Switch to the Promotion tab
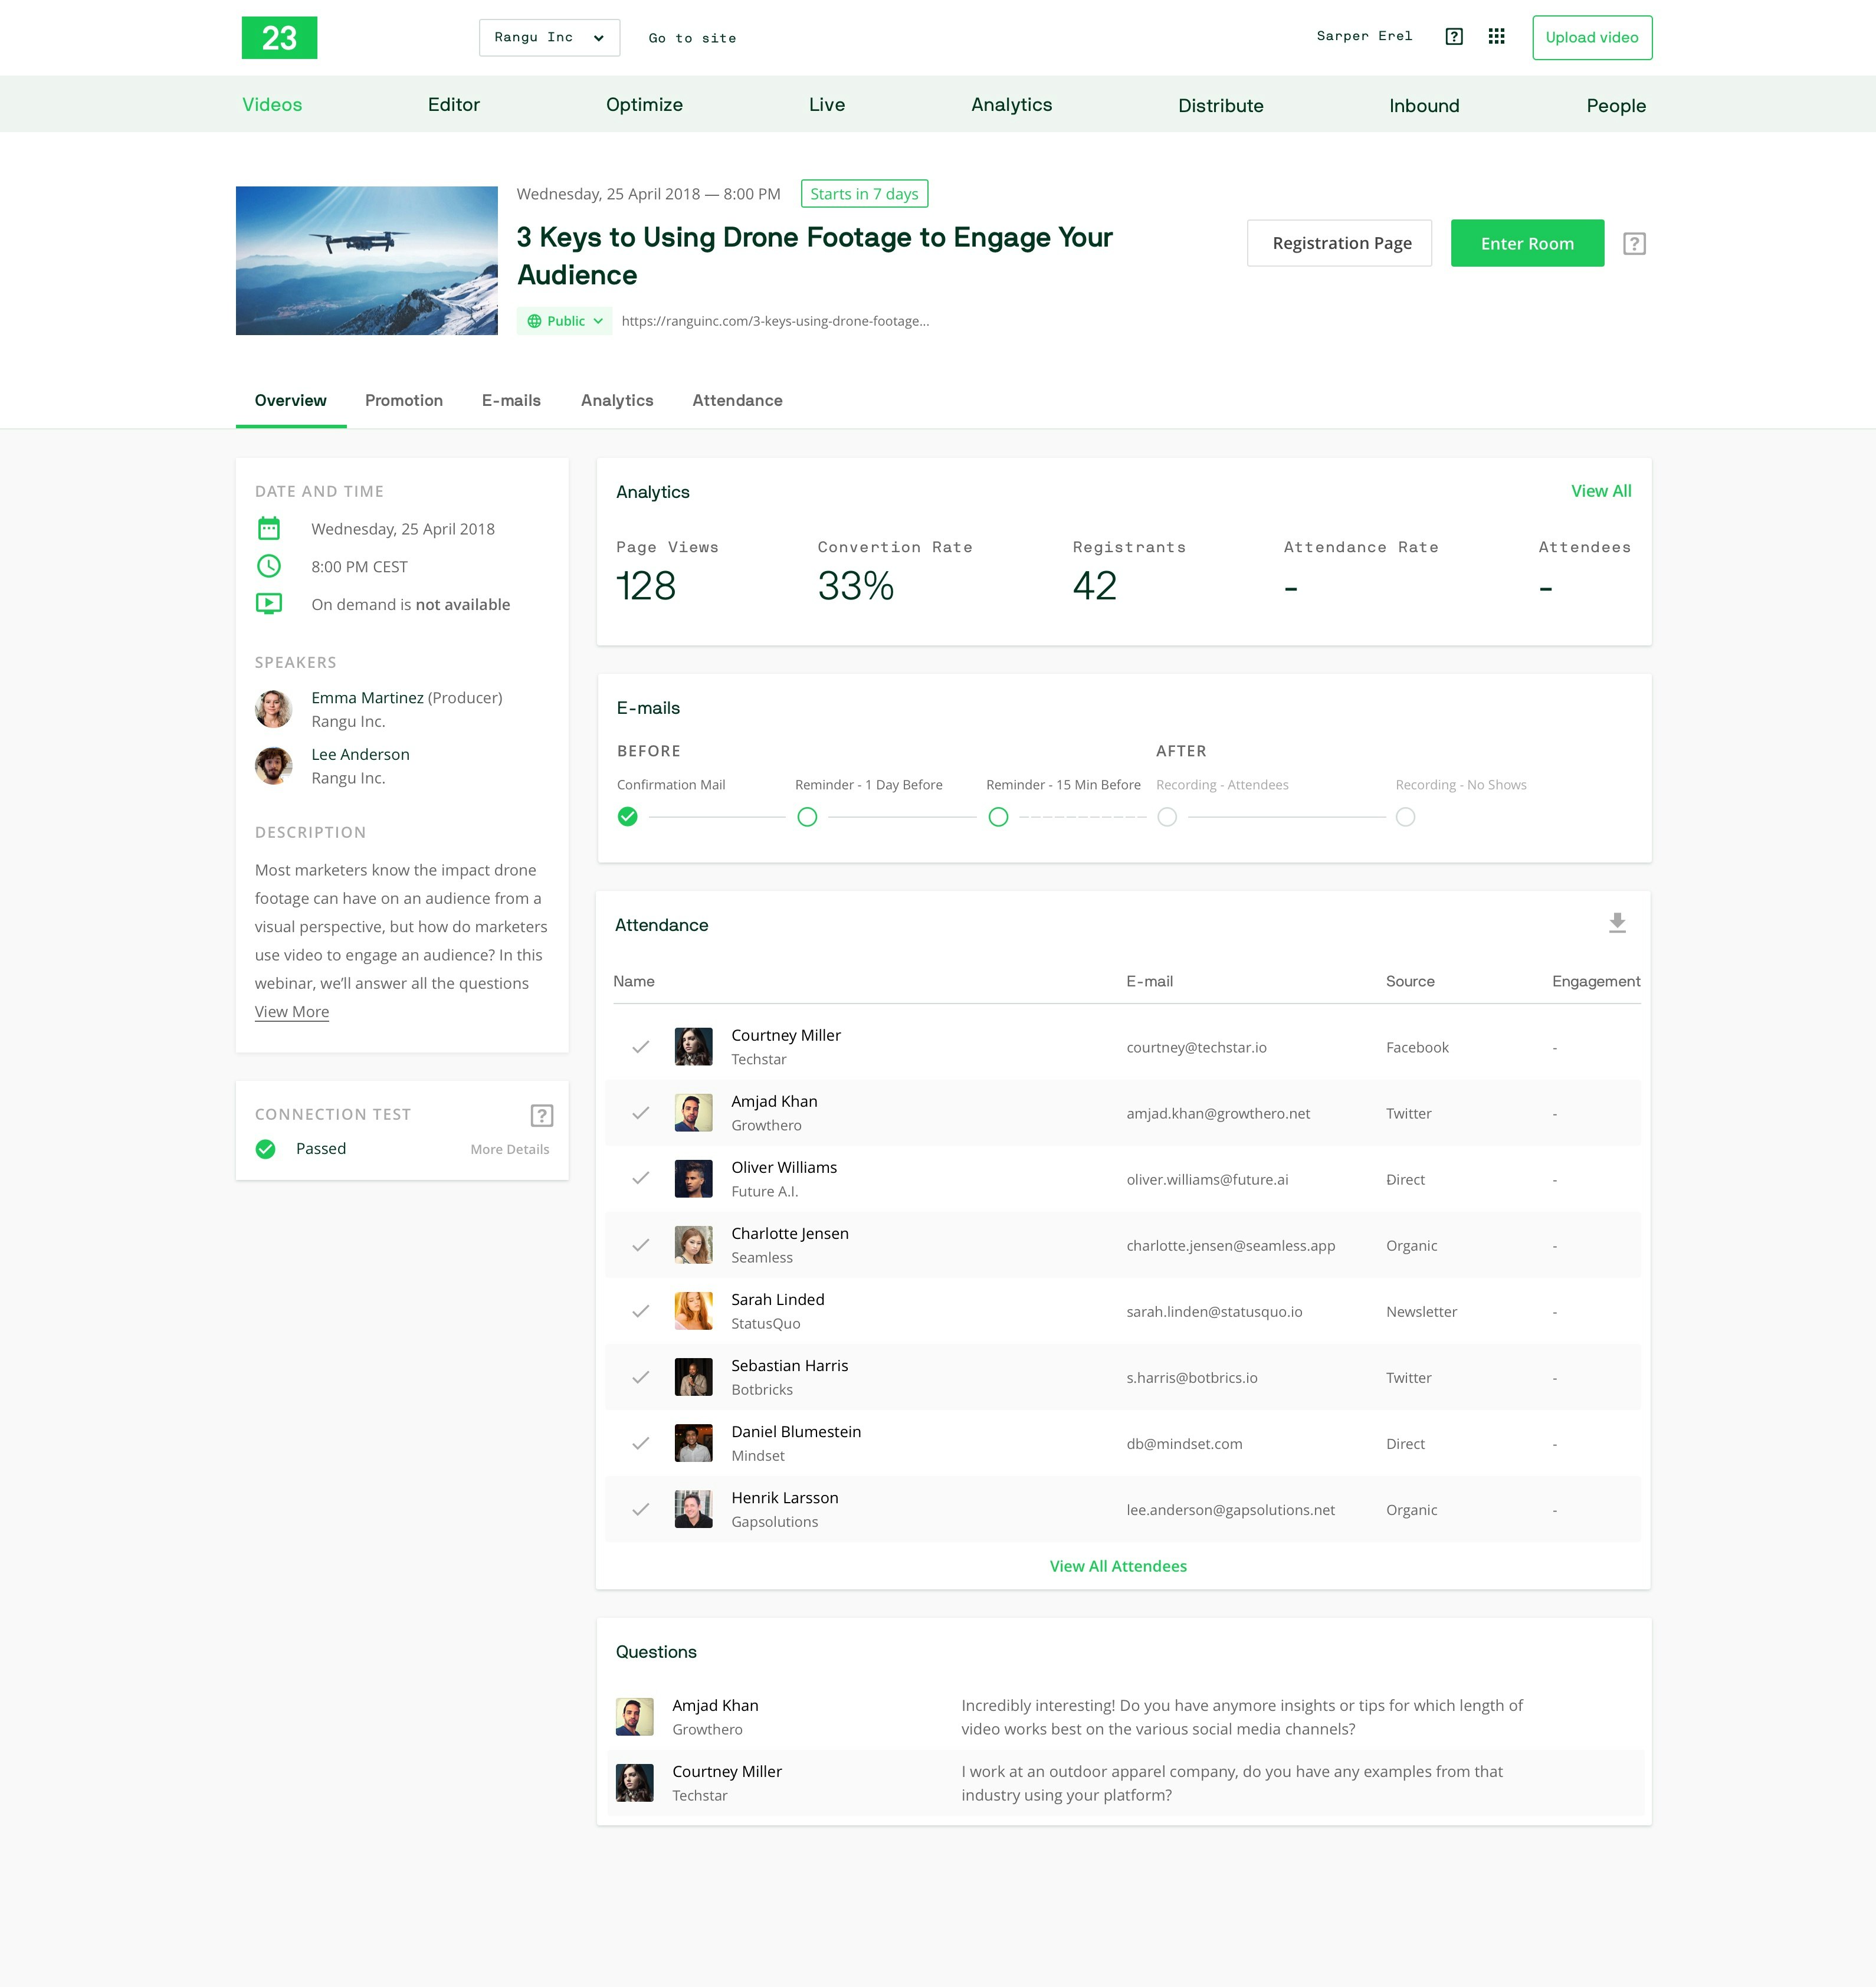Screen dimensions: 1876x1987 pyautogui.click(x=404, y=400)
